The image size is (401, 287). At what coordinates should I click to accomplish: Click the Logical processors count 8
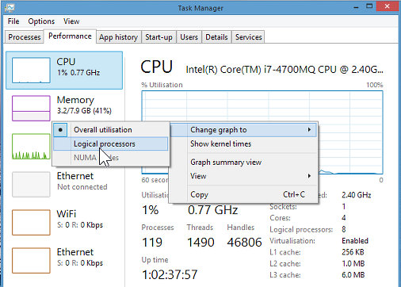click(x=344, y=229)
